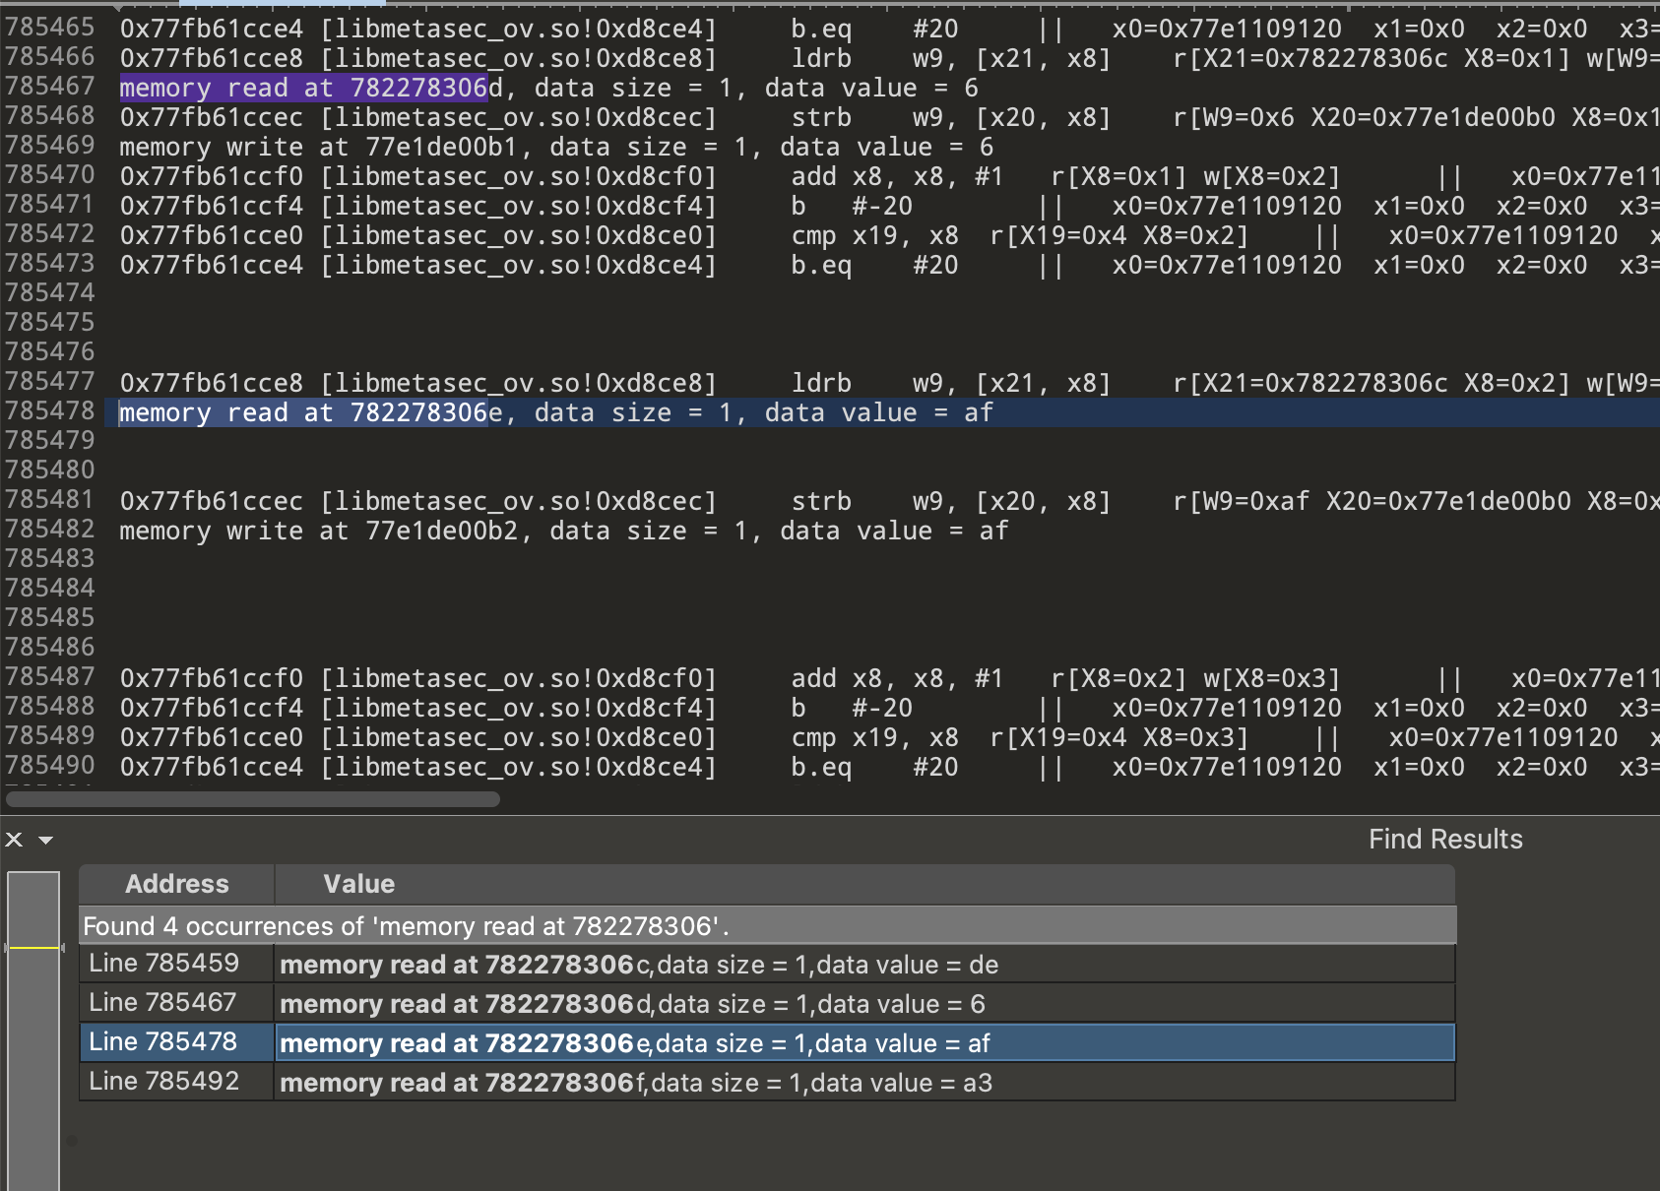Jump to the Line 785467 find result

[163, 1003]
